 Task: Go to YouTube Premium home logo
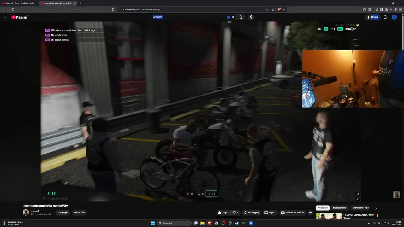tap(20, 17)
